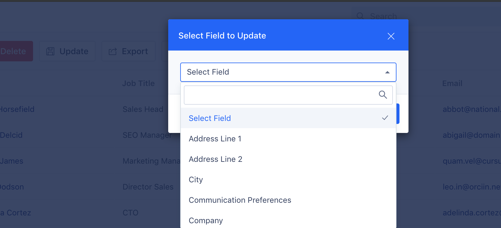The image size is (501, 228).
Task: Choose Address Line 1 from the list
Action: pos(288,139)
